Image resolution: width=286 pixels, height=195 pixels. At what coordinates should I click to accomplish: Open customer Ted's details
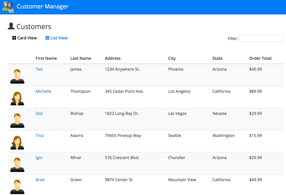[39, 69]
